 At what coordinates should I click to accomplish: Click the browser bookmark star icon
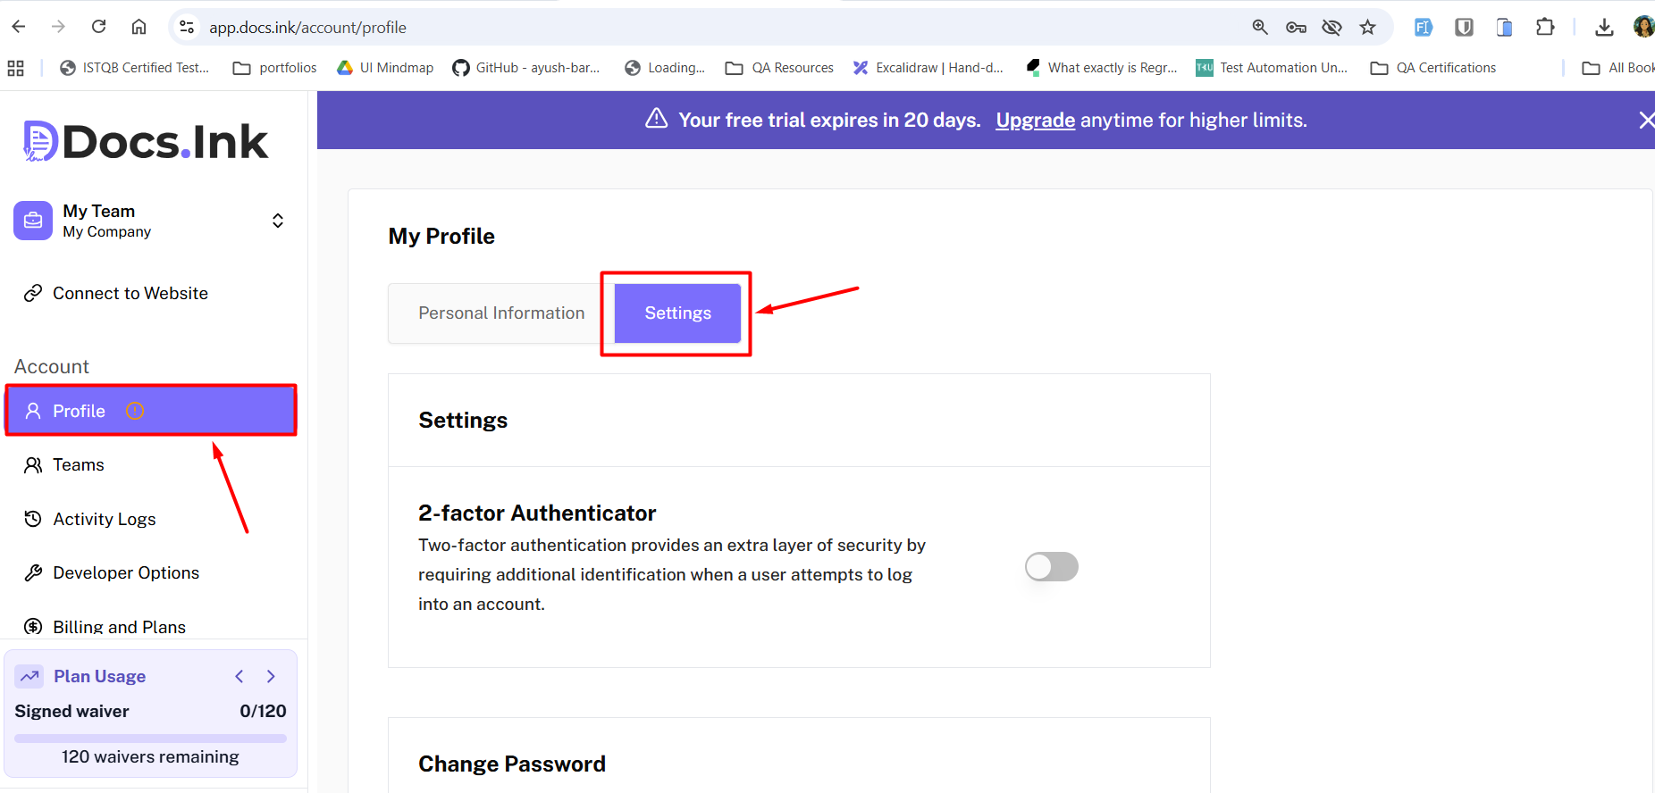pyautogui.click(x=1367, y=28)
